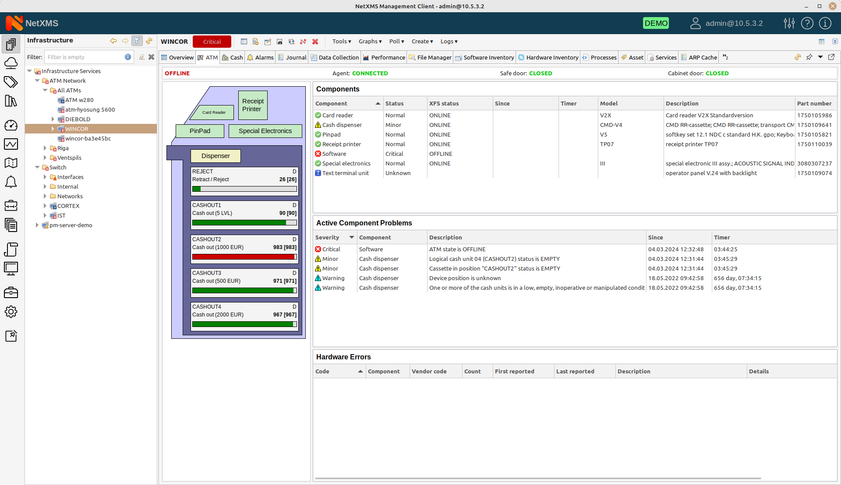This screenshot has height=485, width=841.
Task: Click the Critical alert status button
Action: click(212, 41)
